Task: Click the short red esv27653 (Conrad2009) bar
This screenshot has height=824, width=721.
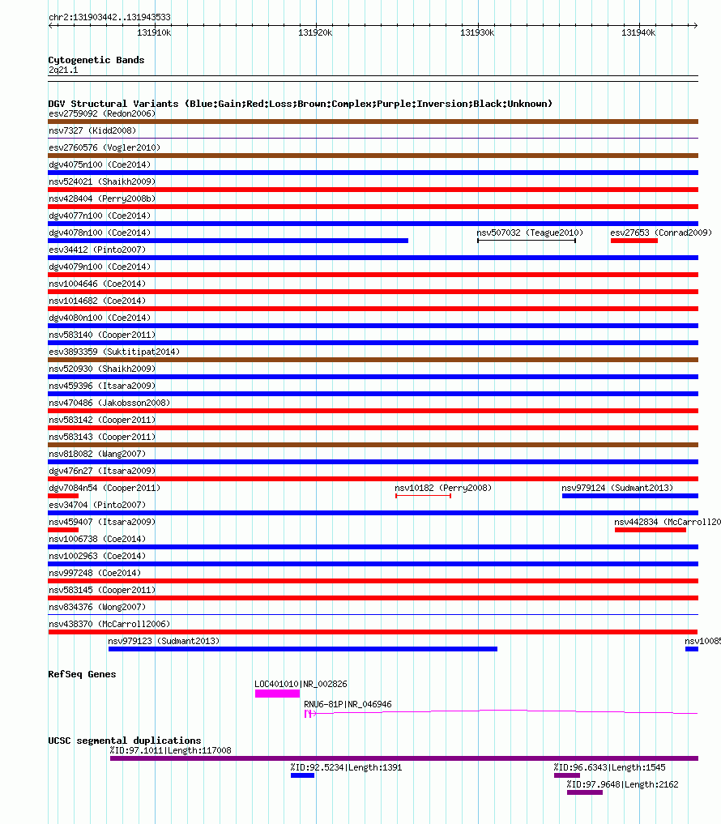Action: point(634,241)
